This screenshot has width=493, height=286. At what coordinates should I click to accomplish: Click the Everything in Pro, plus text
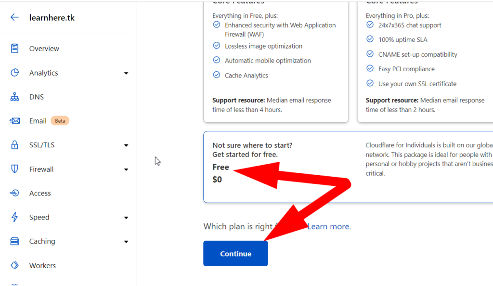click(x=397, y=16)
